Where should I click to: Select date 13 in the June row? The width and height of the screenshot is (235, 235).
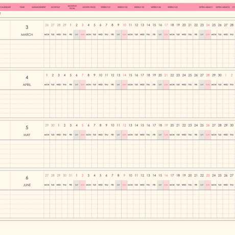tap(148, 175)
